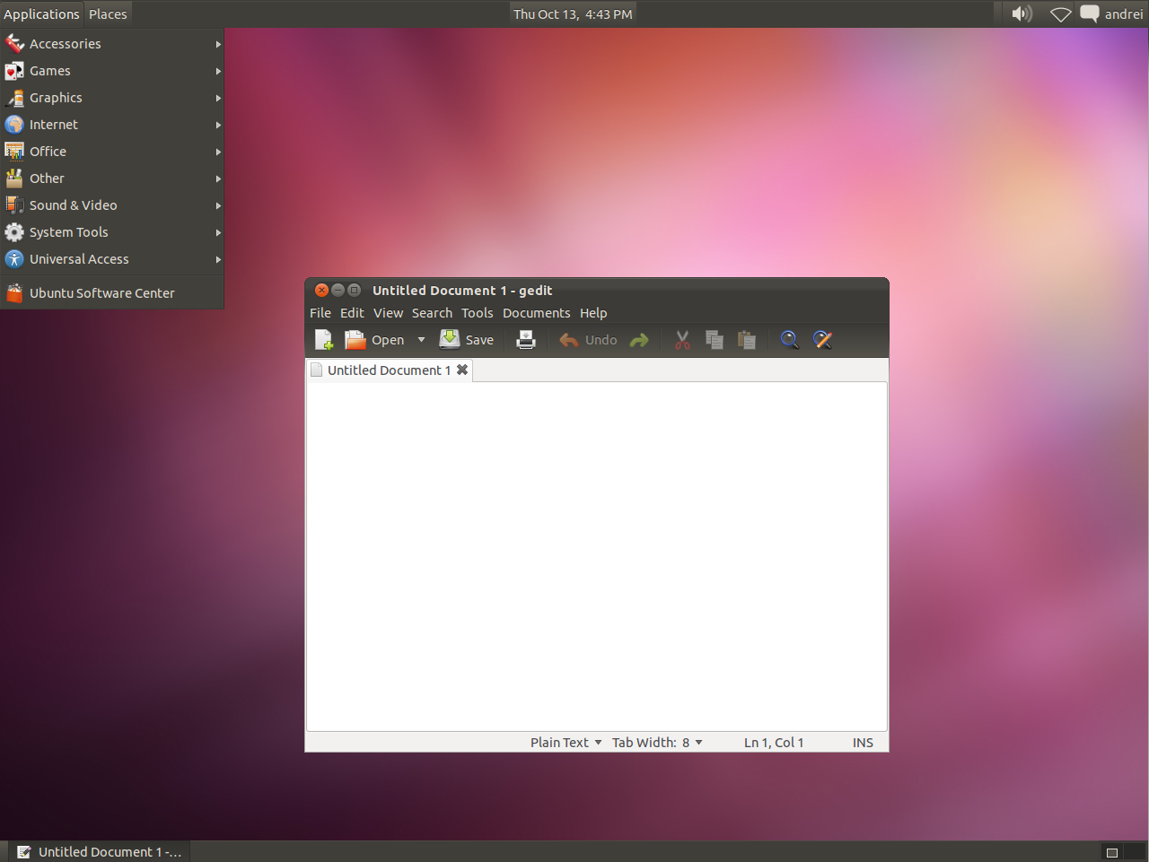Expand the Open recent files dropdown arrow

[421, 340]
